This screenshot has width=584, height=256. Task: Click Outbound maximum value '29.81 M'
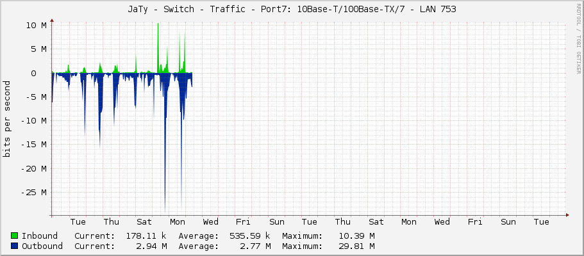tap(356, 246)
